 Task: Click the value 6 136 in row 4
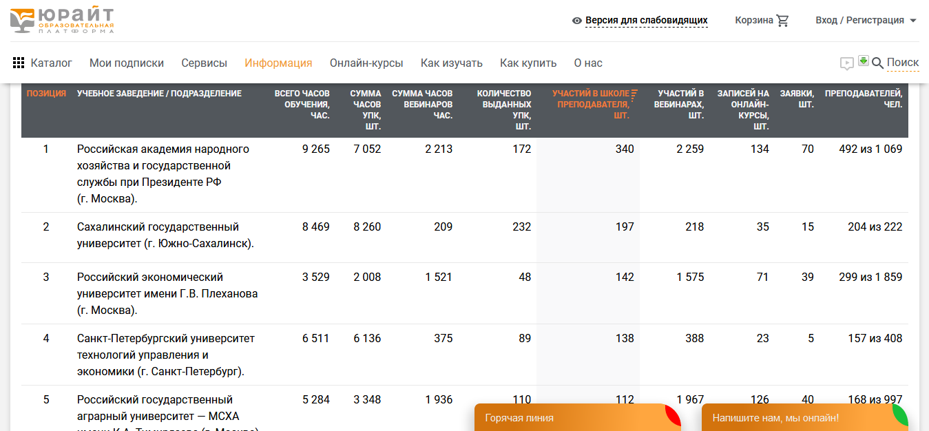(367, 339)
